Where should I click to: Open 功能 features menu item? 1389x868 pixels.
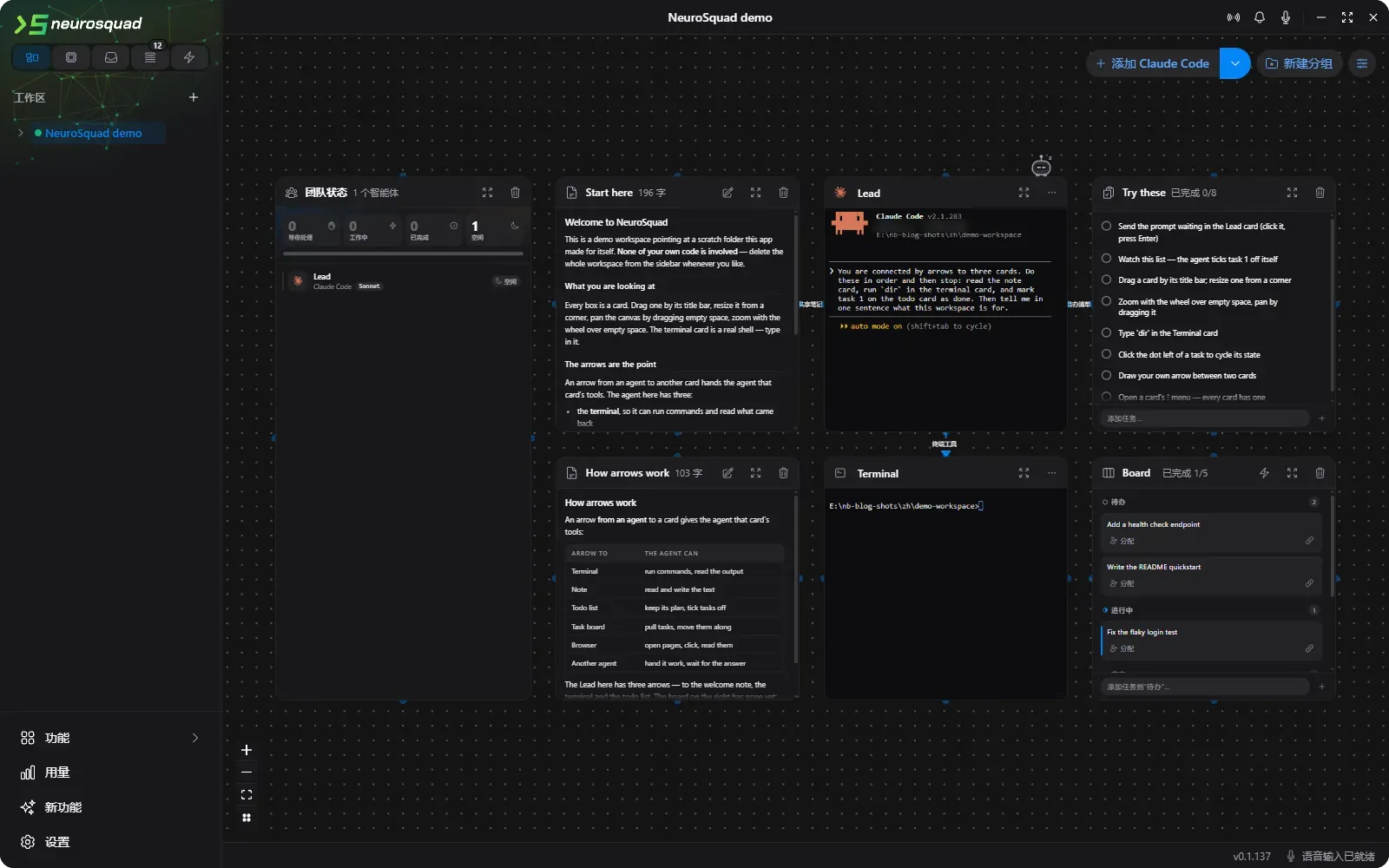[111, 738]
